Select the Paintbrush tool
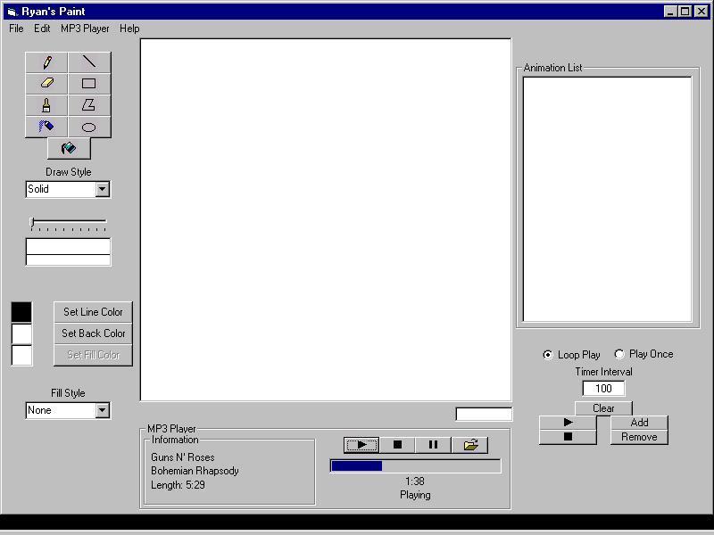Viewport: 714px width, 535px height. pos(46,105)
